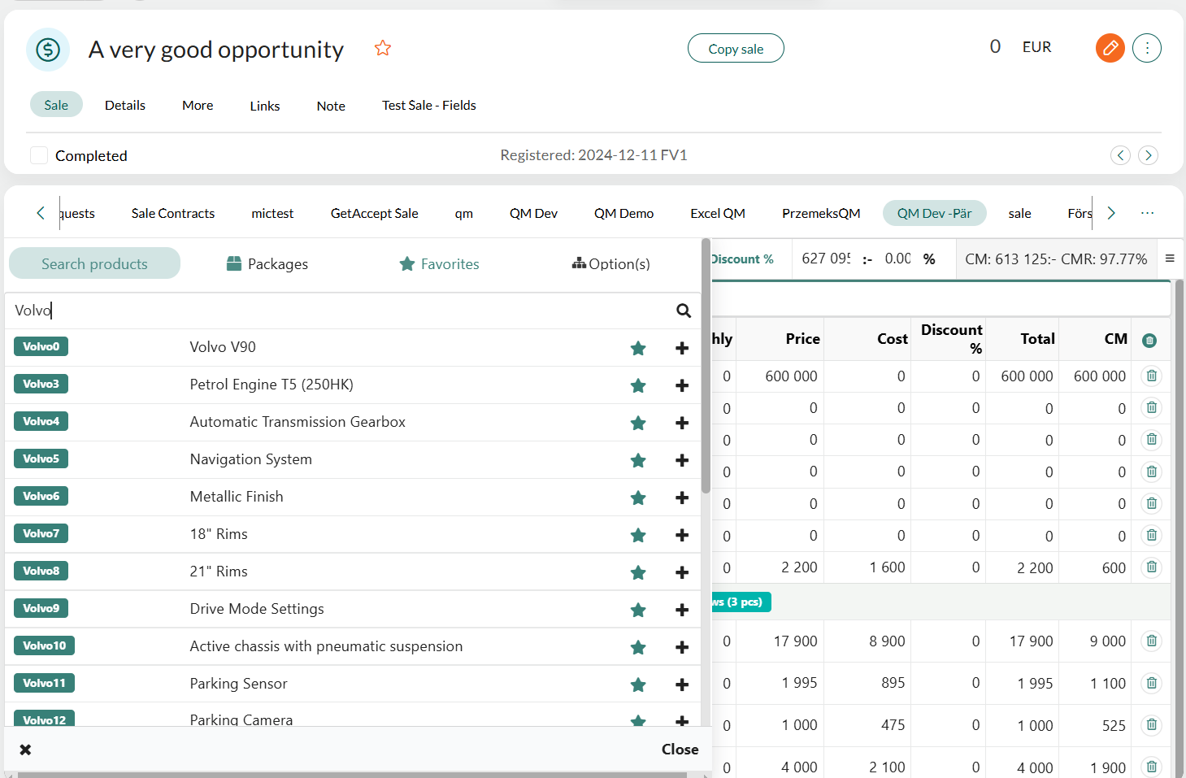Click the dollar sign sale icon
The height and width of the screenshot is (778, 1186).
[x=48, y=50]
